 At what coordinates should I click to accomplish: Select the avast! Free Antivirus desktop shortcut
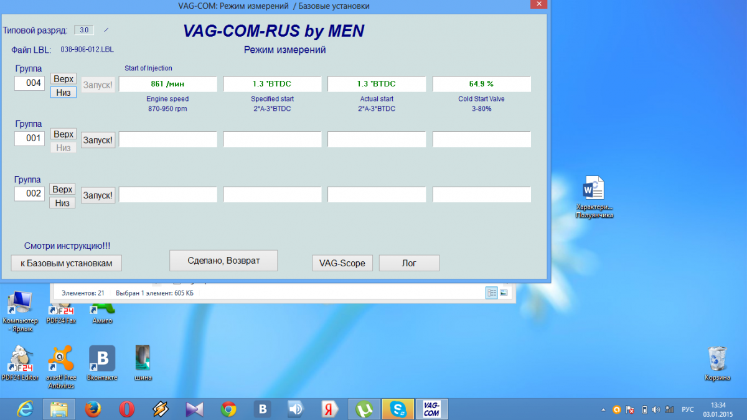click(x=61, y=361)
